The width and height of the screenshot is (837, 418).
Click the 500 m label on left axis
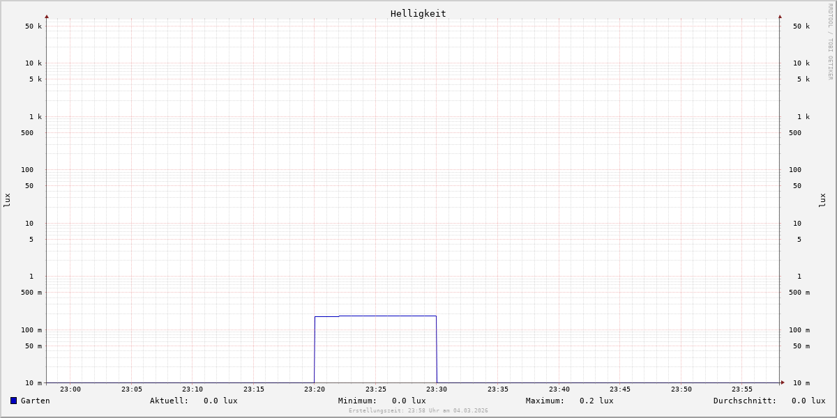pos(31,293)
